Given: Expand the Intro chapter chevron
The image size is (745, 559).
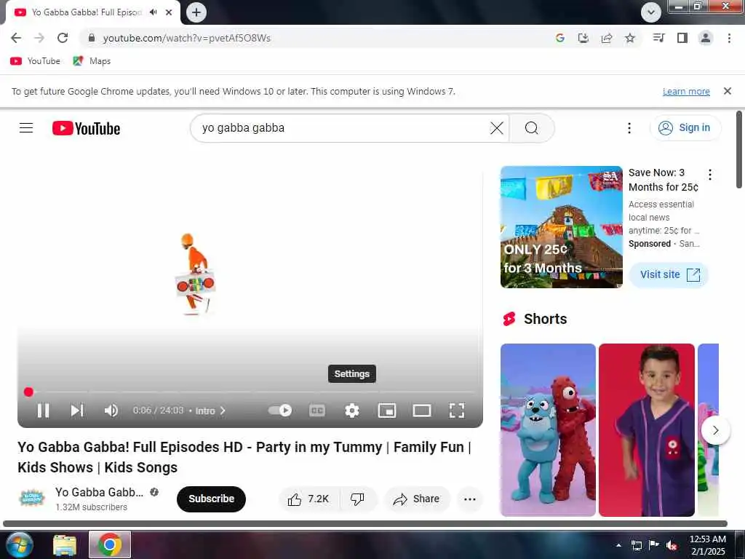Looking at the screenshot, I should pyautogui.click(x=223, y=411).
